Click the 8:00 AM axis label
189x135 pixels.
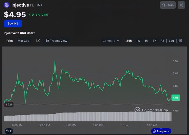17,125
